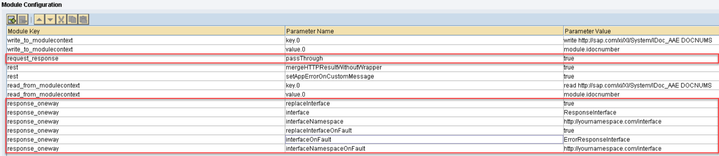
Task: Click the copy rows icon
Action: 72,19
